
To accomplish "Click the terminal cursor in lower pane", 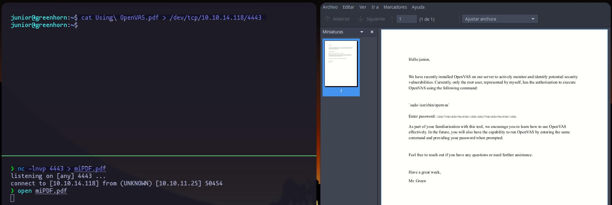I will point(12,198).
